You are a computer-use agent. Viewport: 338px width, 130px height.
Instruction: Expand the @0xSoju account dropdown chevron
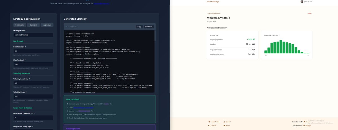coord(311,2)
